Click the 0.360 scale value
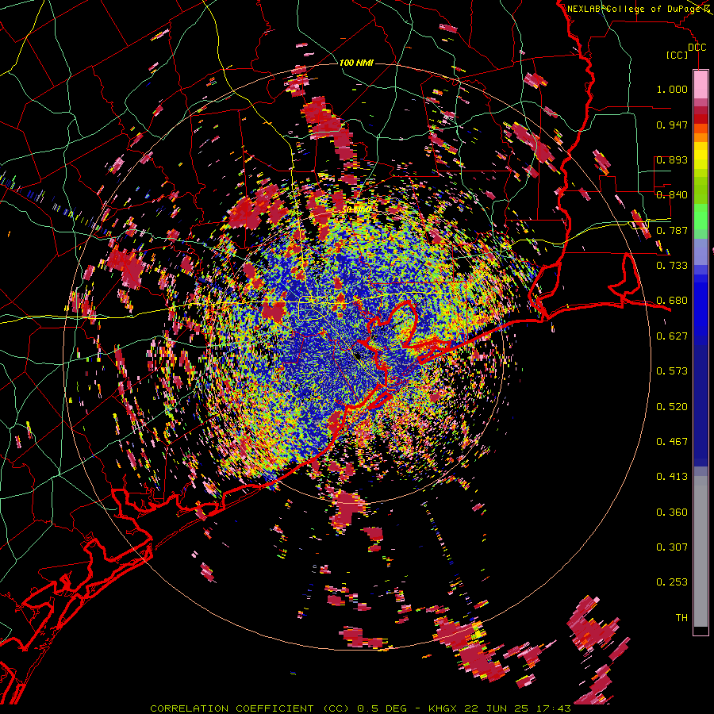 point(672,512)
